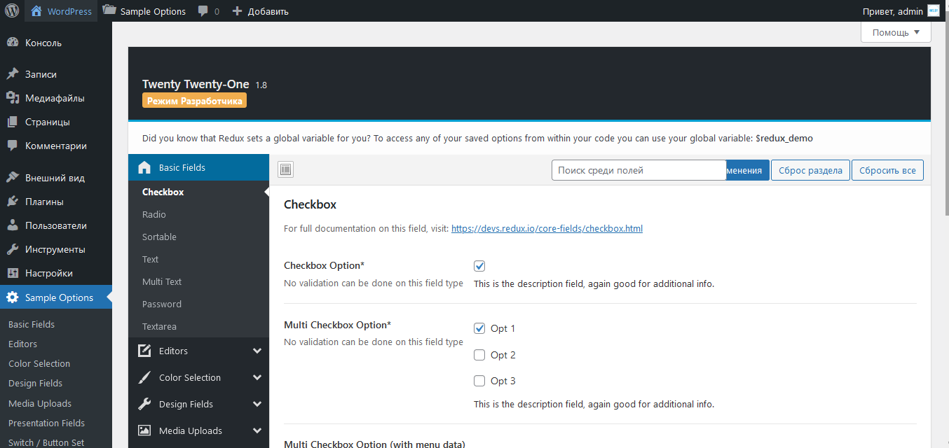Click the Twenty Twenty-One theme title
This screenshot has width=949, height=448.
point(196,84)
